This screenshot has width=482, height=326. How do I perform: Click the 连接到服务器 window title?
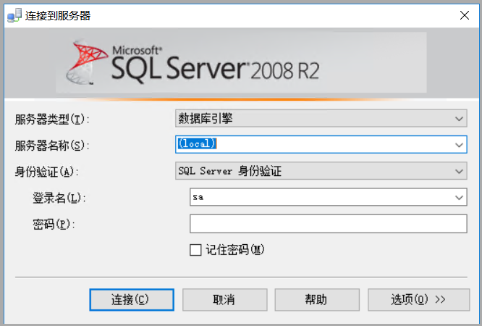pyautogui.click(x=58, y=16)
